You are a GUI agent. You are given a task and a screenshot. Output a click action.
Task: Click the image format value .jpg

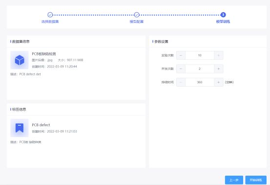[50, 60]
